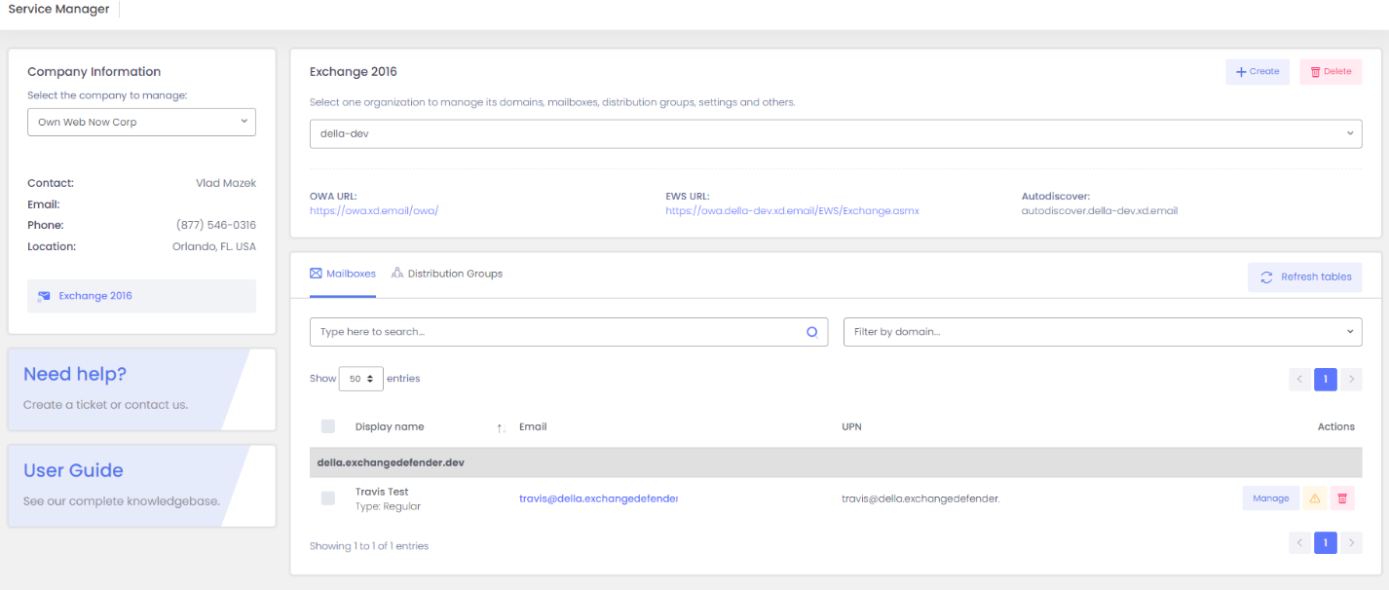Click the sort arrow beside Display name
This screenshot has height=590, width=1389.
click(x=501, y=427)
